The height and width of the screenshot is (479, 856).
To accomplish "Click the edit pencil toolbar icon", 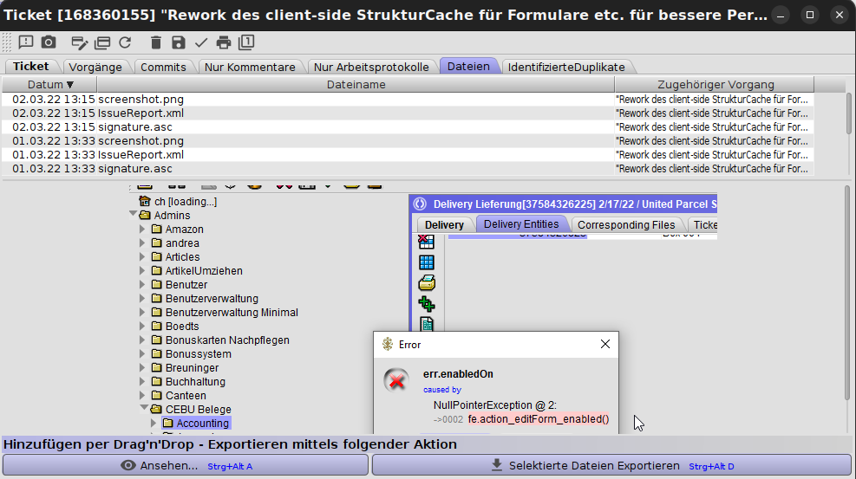I will click(79, 42).
